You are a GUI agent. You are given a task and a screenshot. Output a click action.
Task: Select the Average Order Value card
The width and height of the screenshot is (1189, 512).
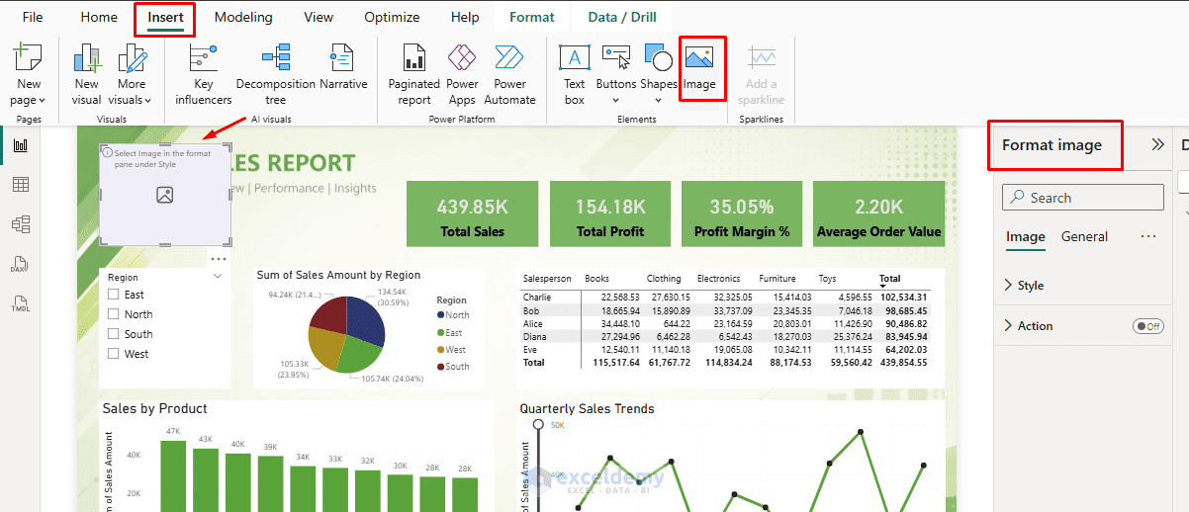(x=878, y=214)
